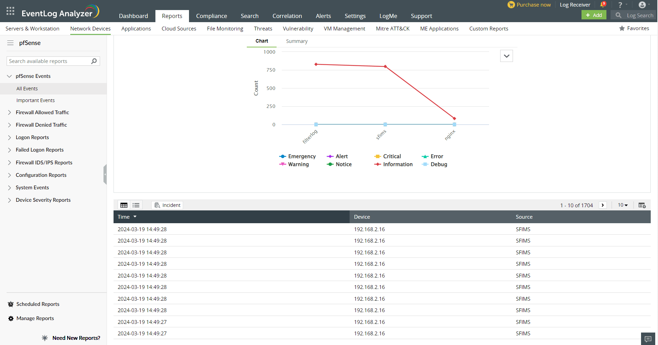This screenshot has height=345, width=658.
Task: Toggle the Warning series in chart legend
Action: tap(297, 164)
